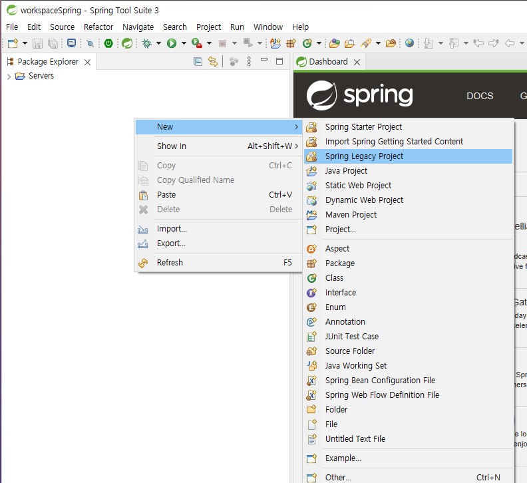Click the DOCS link on Spring dashboard
Viewport: 527px width, 483px height.
(480, 96)
